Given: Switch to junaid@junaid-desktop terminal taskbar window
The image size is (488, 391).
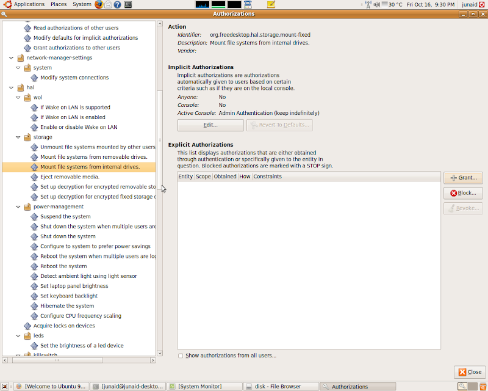Looking at the screenshot, I should [x=128, y=386].
